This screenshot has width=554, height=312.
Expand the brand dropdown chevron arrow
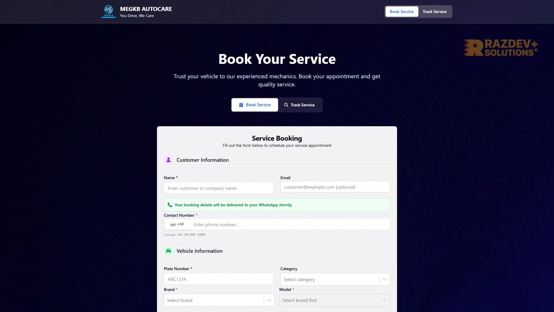pos(269,300)
